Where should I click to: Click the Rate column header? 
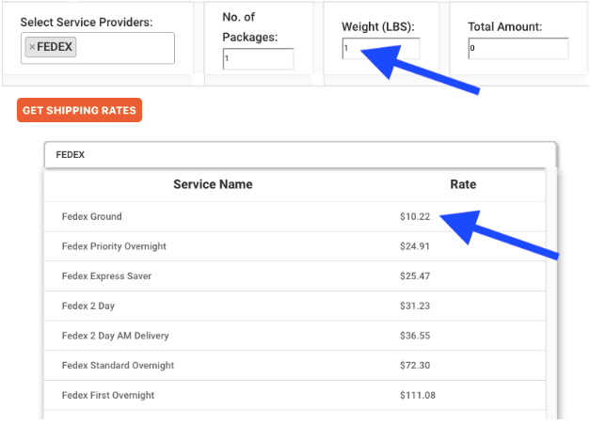463,184
